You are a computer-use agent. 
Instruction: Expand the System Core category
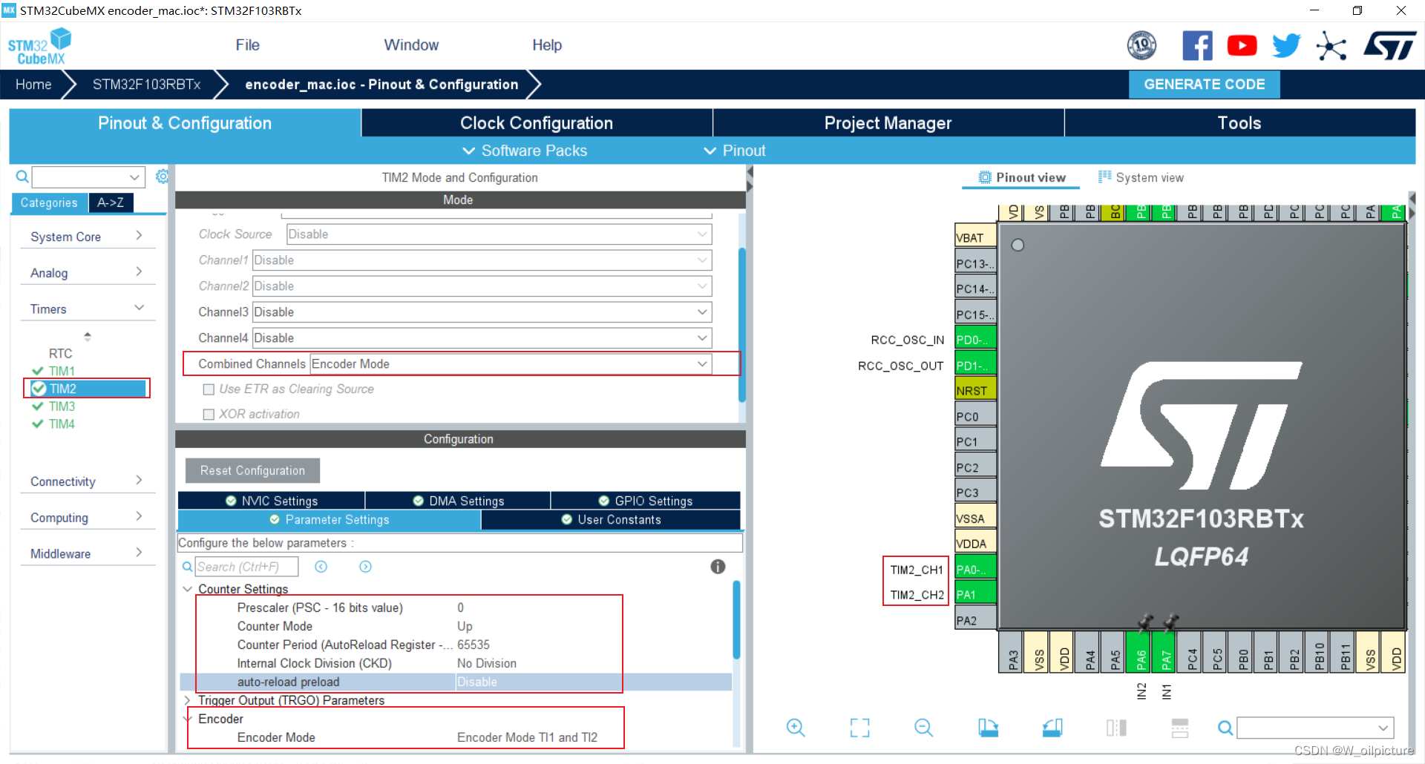coord(87,237)
